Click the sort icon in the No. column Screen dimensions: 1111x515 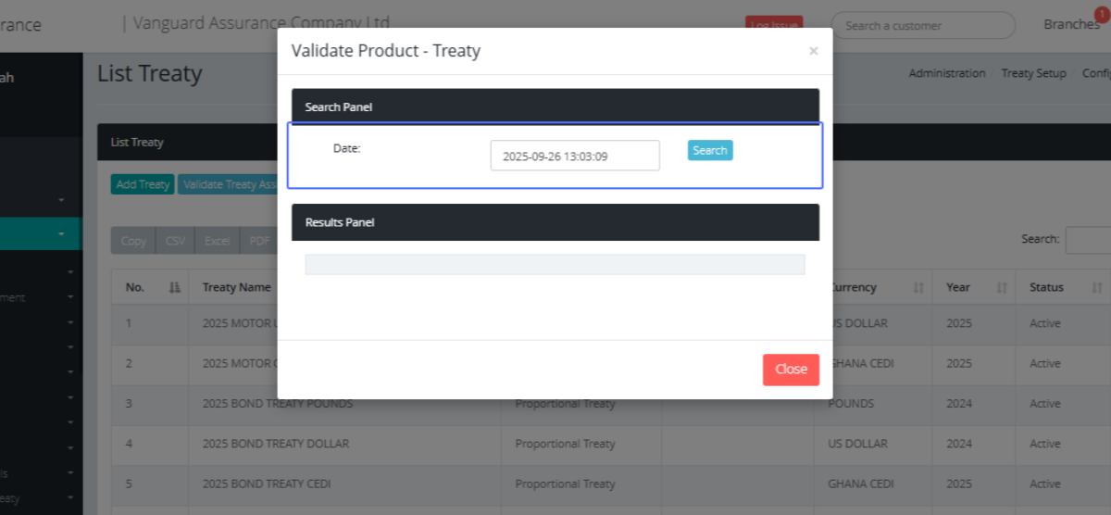point(174,288)
